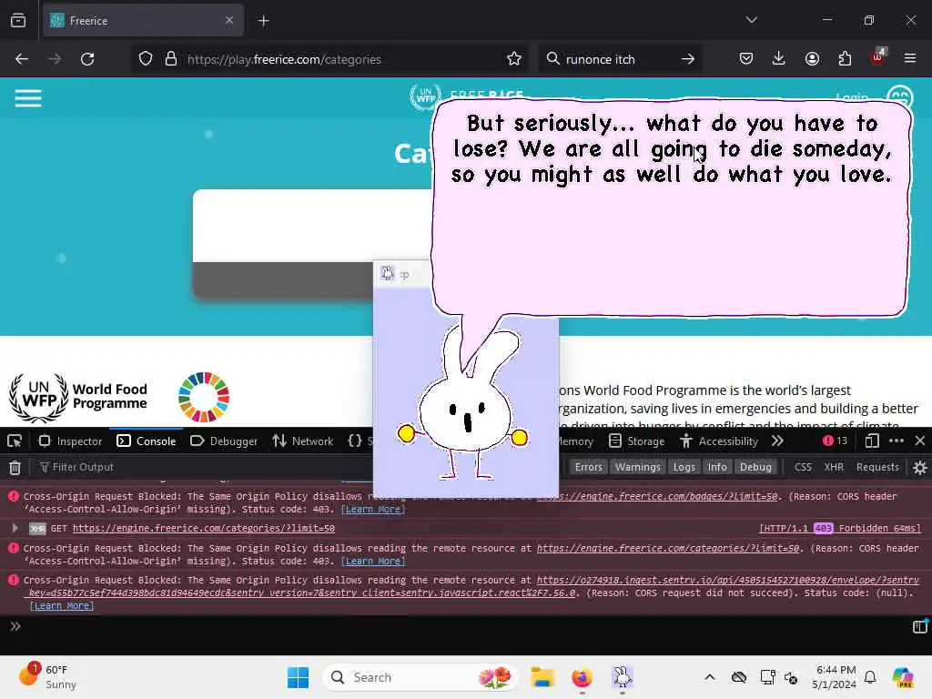Show hidden system tray icons
Image resolution: width=932 pixels, height=699 pixels.
710,677
